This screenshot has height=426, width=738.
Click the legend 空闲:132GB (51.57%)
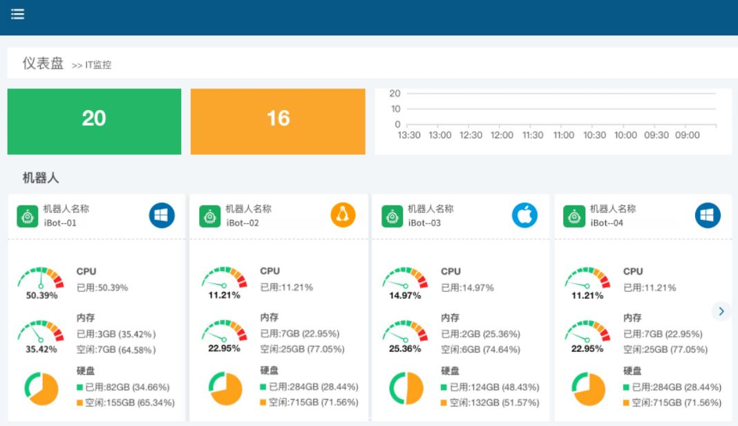coord(490,402)
